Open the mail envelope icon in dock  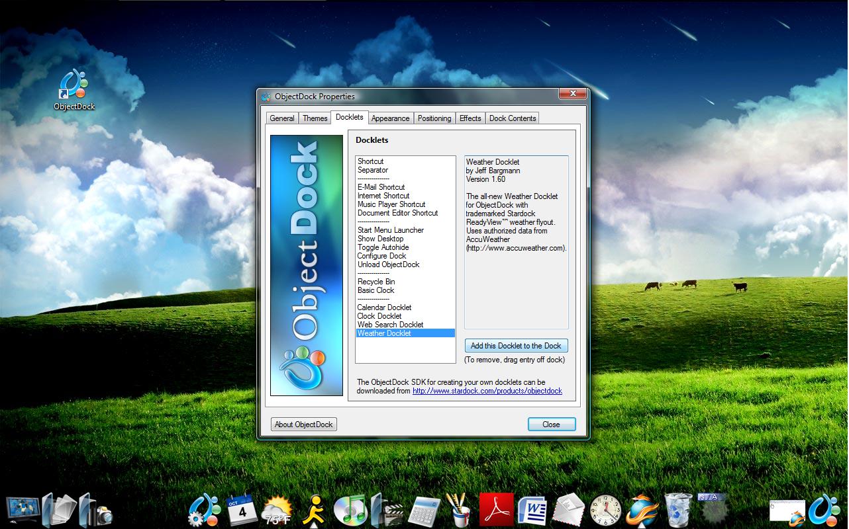click(x=569, y=510)
